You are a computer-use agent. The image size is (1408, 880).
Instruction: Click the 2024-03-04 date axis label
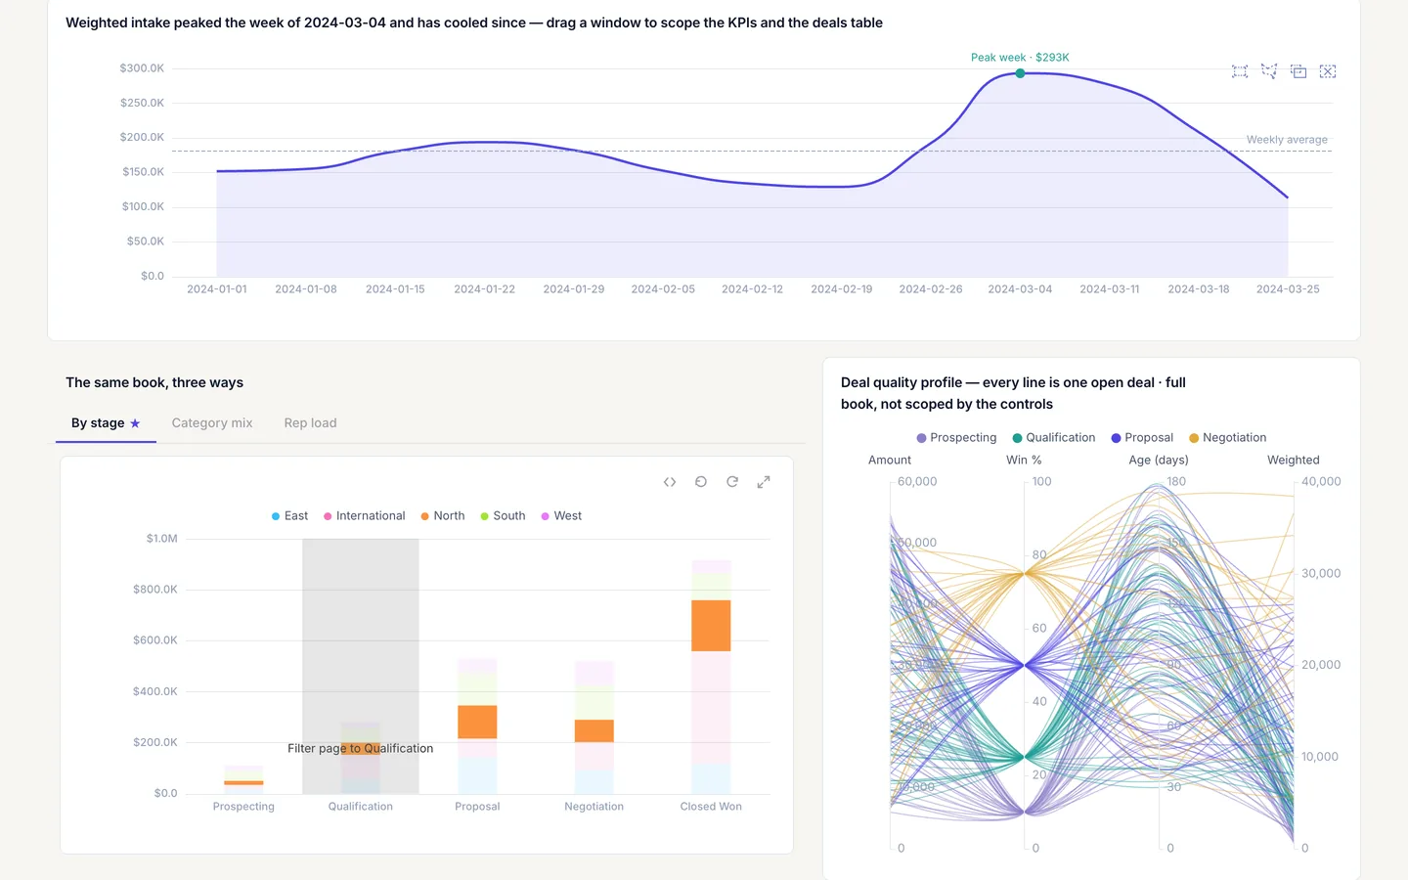tap(1020, 289)
